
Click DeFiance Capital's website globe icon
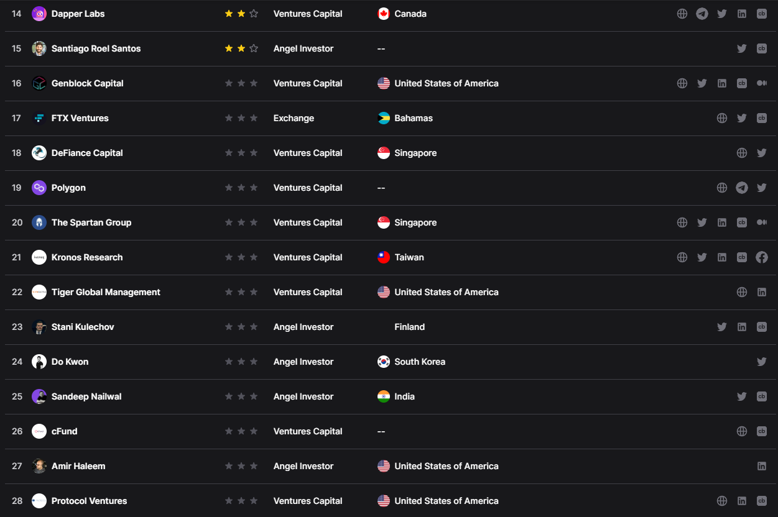coord(742,153)
